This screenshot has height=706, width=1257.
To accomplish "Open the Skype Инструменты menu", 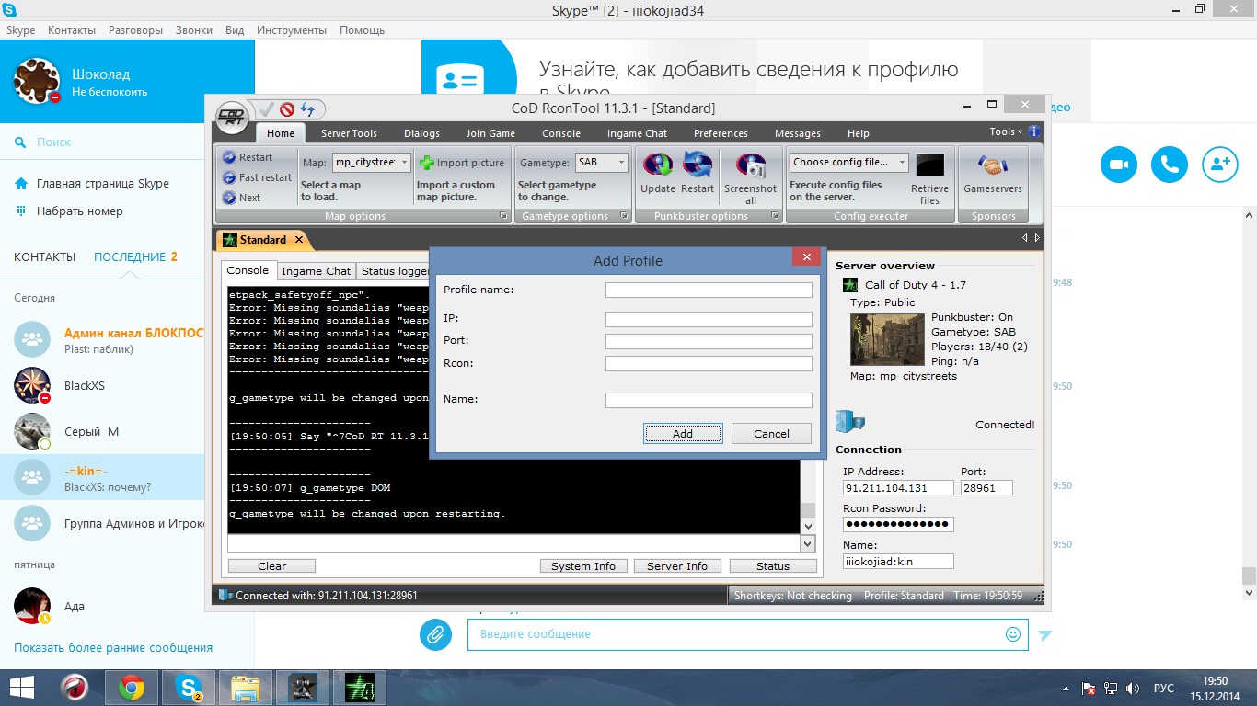I will (293, 30).
